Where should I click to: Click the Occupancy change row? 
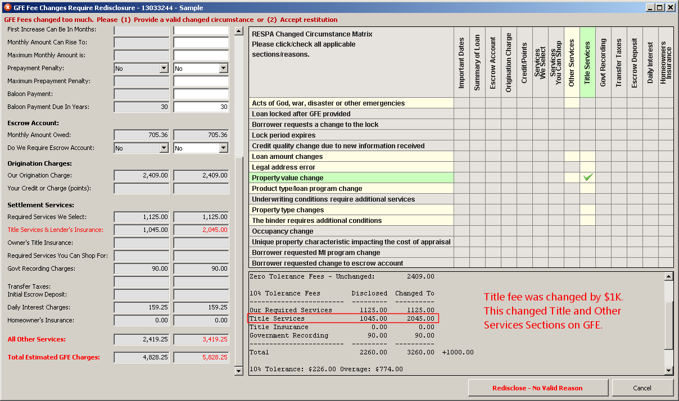point(351,231)
